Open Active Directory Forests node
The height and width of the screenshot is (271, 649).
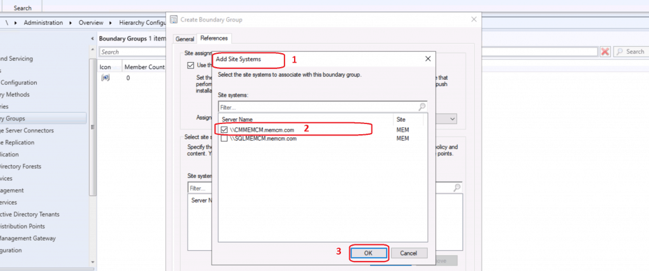(21, 167)
